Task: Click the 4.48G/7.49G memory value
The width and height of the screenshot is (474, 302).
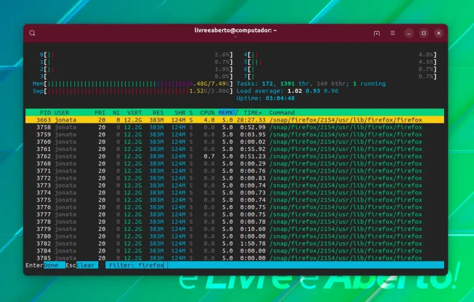Action: (x=209, y=83)
